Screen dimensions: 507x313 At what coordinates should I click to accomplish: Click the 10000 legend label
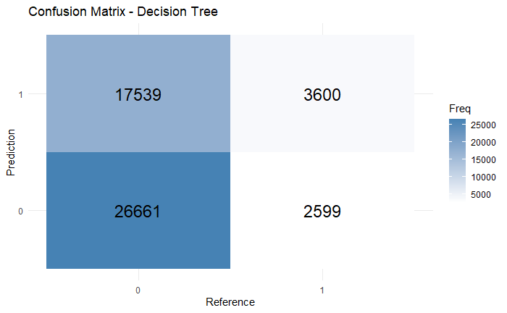tap(480, 177)
